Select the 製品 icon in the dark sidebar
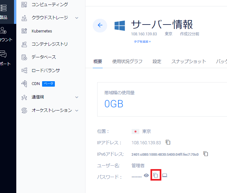Image resolution: width=227 pixels, height=193 pixels. point(4,8)
